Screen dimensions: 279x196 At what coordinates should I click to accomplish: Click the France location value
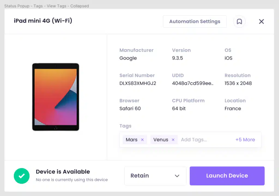click(x=233, y=108)
